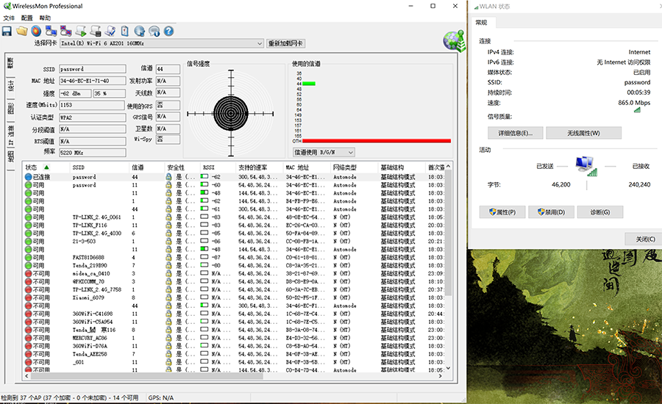Open the 选择网卡 adapter dropdown
662x404 pixels.
pyautogui.click(x=162, y=43)
